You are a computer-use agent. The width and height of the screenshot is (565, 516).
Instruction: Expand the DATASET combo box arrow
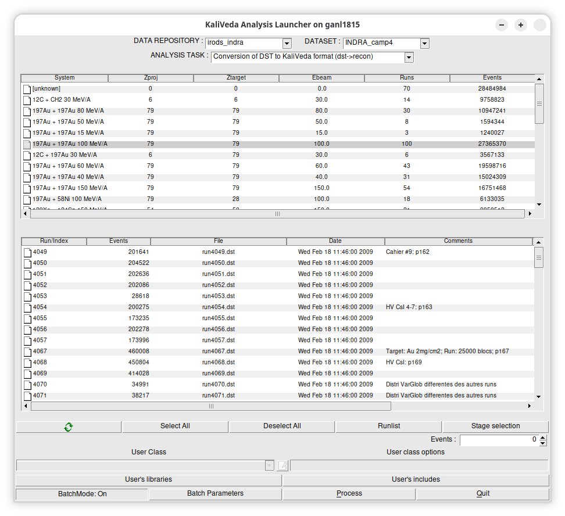tap(424, 44)
